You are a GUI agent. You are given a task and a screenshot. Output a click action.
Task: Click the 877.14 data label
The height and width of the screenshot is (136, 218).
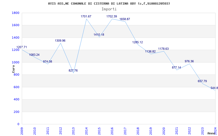click(176, 67)
